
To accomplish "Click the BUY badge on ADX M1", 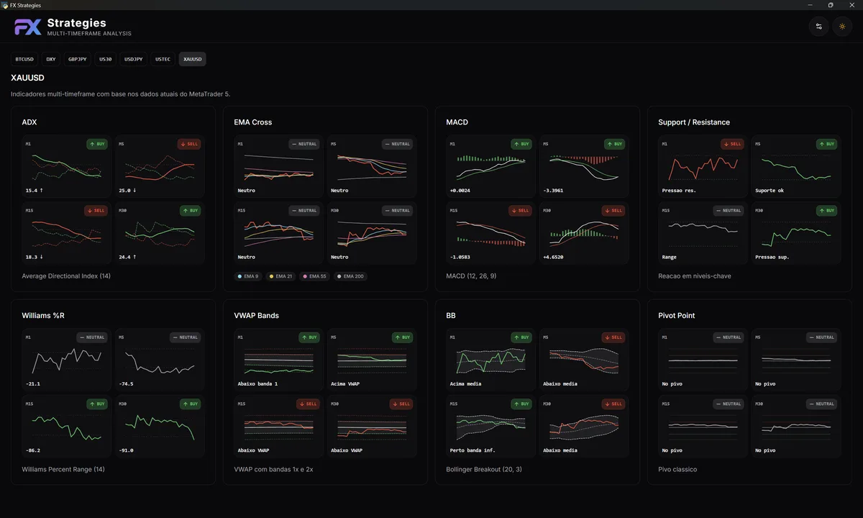I will 96,144.
